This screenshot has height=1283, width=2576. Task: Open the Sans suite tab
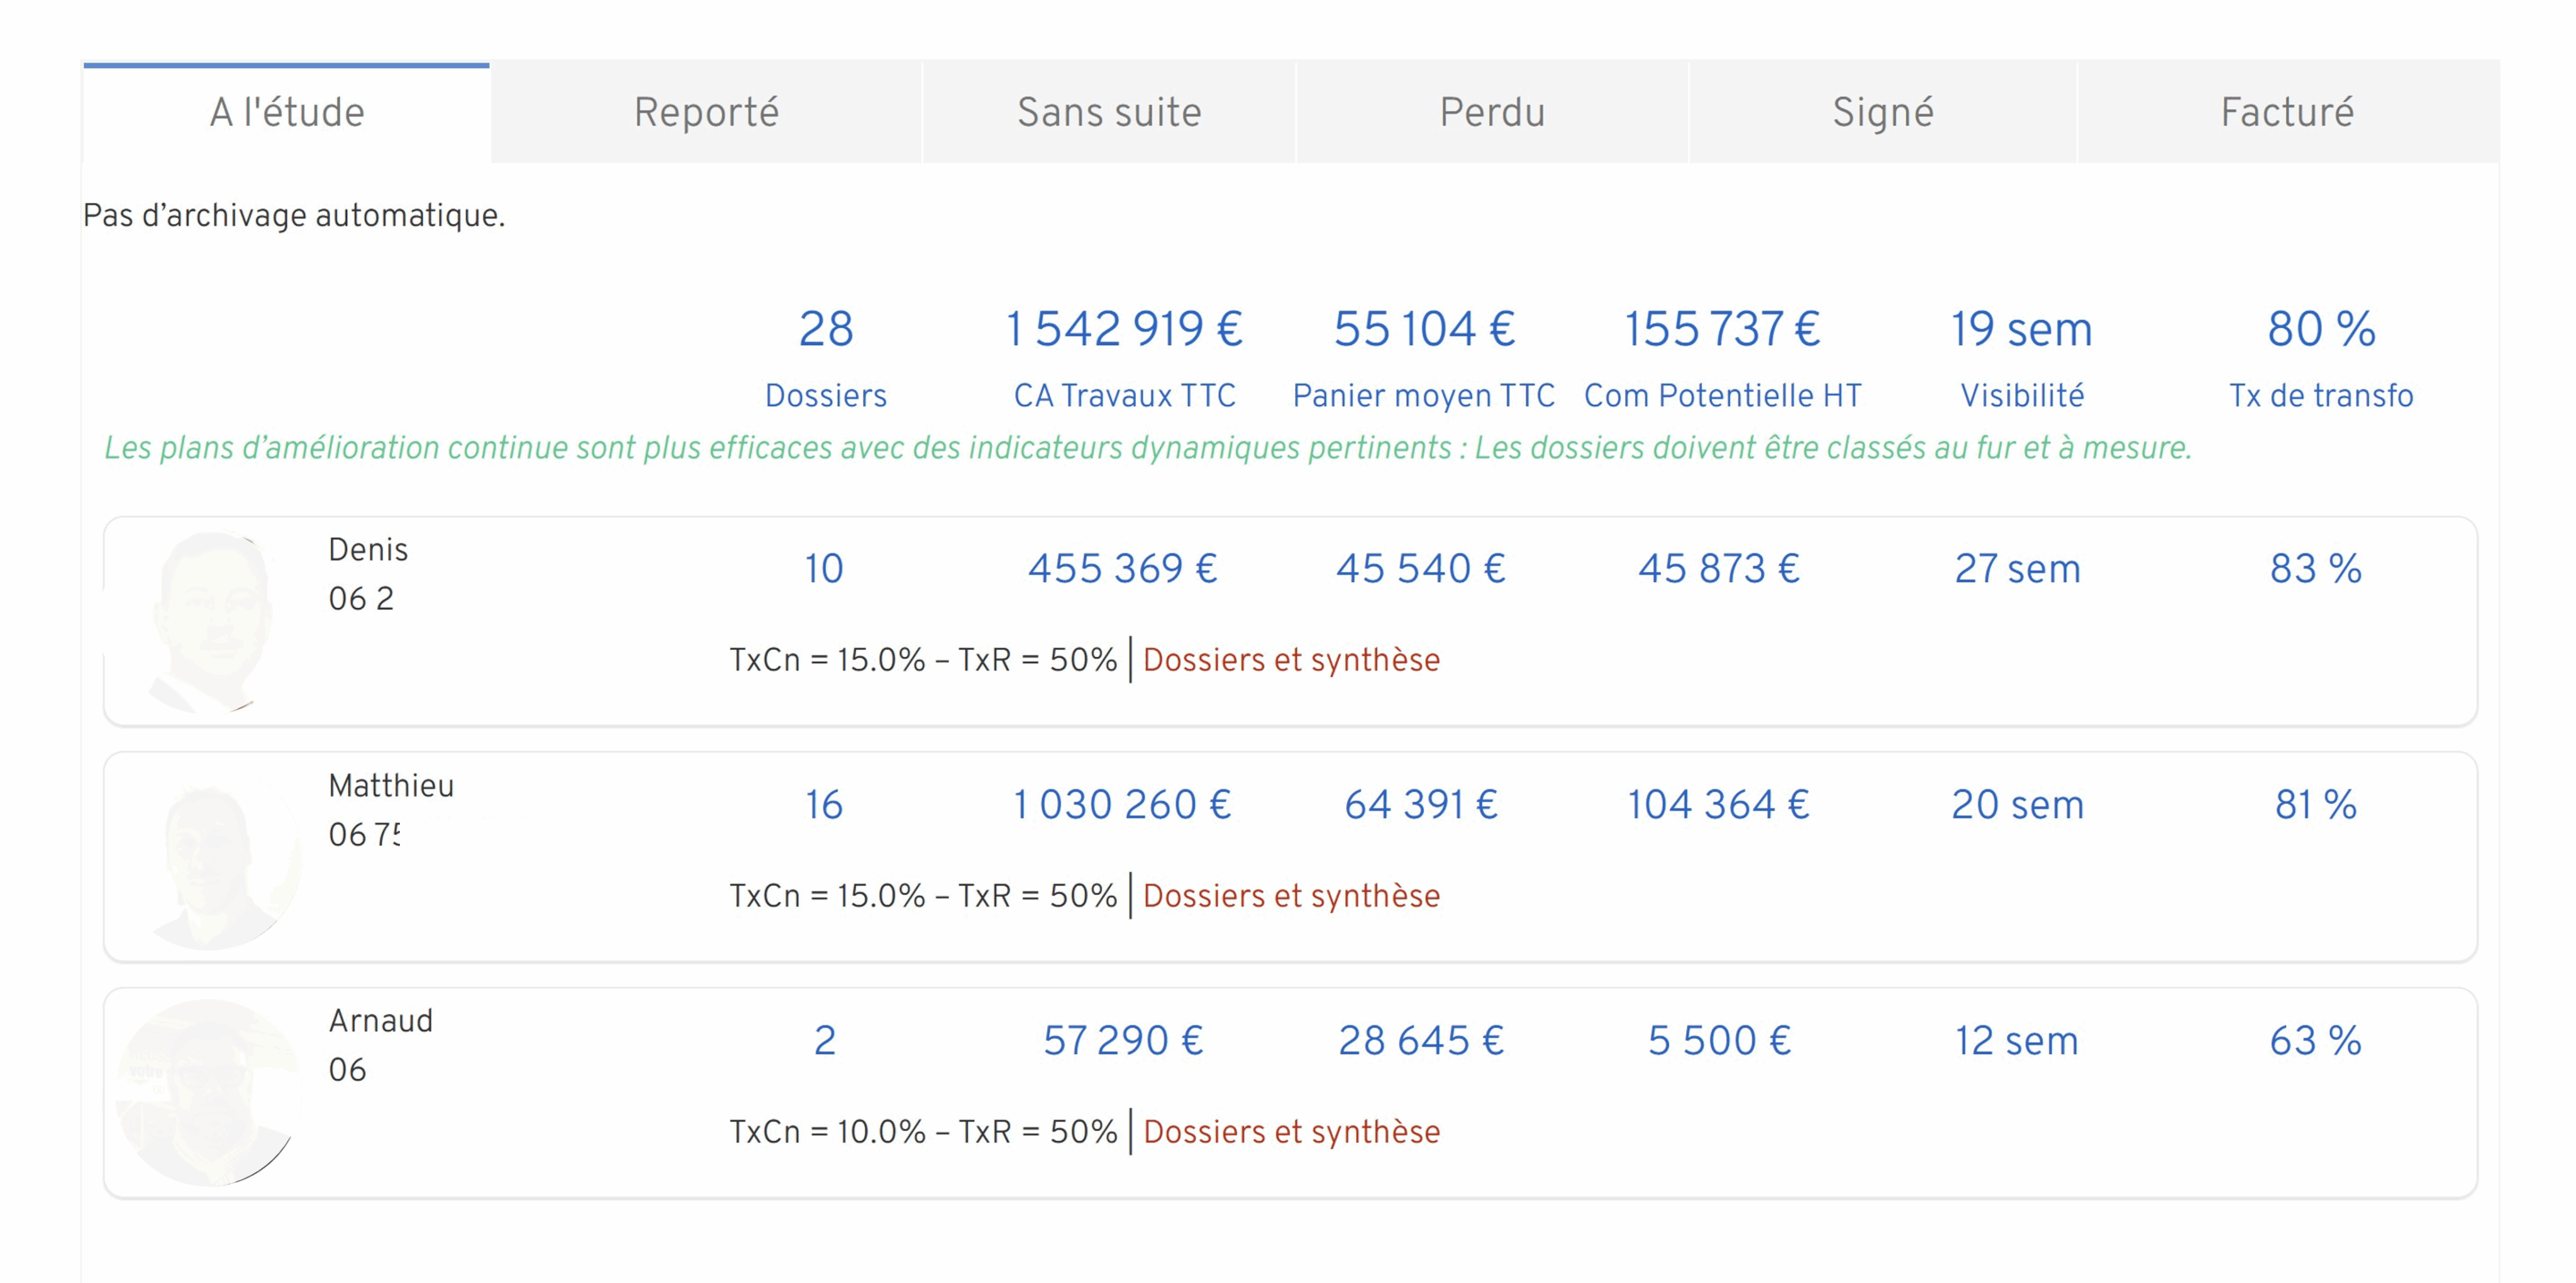click(x=1108, y=112)
